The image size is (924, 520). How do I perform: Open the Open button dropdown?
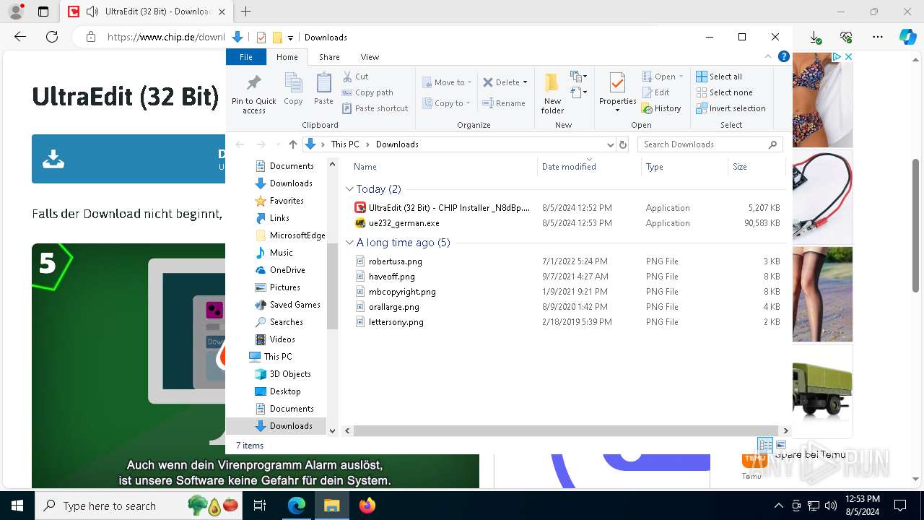(x=681, y=77)
